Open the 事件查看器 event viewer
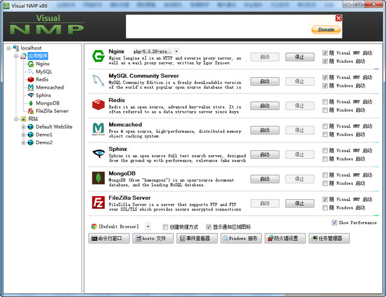The image size is (386, 297). coord(197,238)
